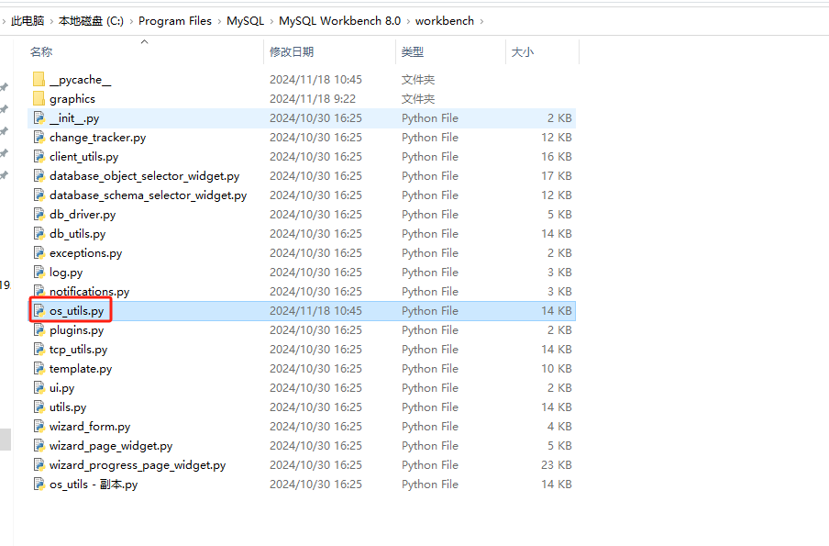This screenshot has height=546, width=829.
Task: Navigate to 本地磁盘 (C:) breadcrumb
Action: click(91, 20)
